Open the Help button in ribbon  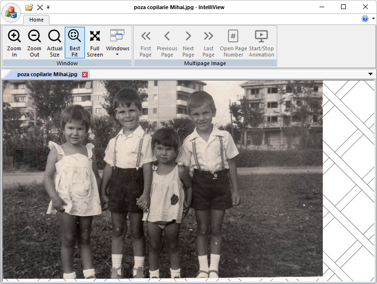[365, 19]
